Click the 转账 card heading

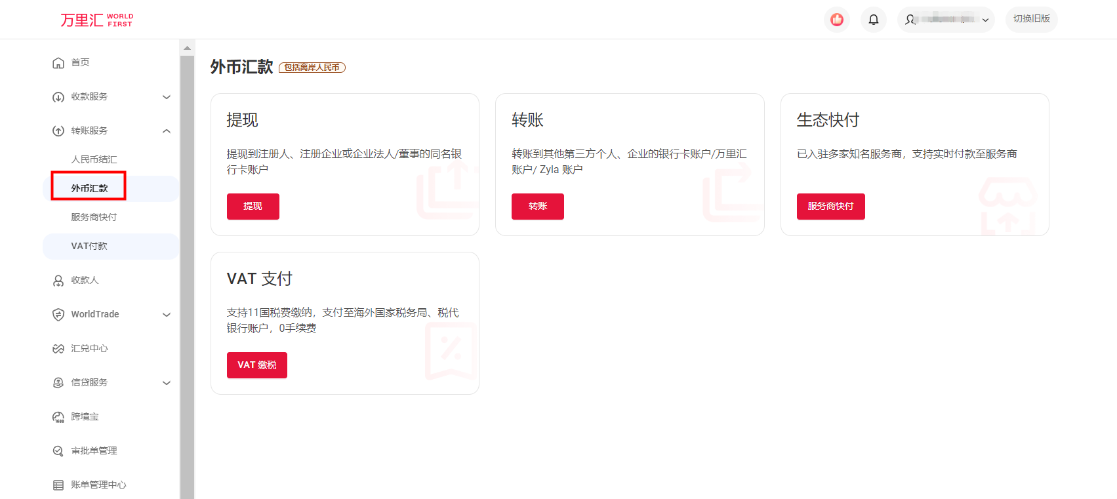(527, 120)
